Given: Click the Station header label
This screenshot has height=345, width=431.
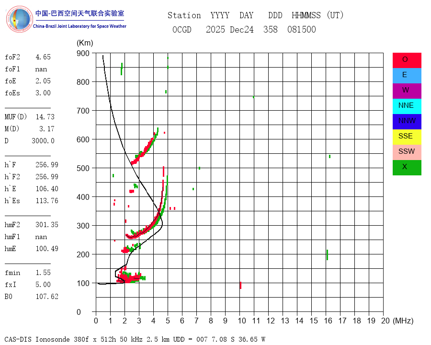Looking at the screenshot, I should click(x=184, y=15).
